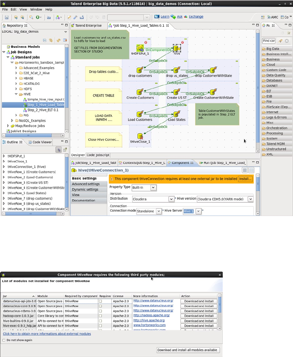The height and width of the screenshot is (357, 293).
Task: Click the green Run job toolbar icon
Action: 37,17
